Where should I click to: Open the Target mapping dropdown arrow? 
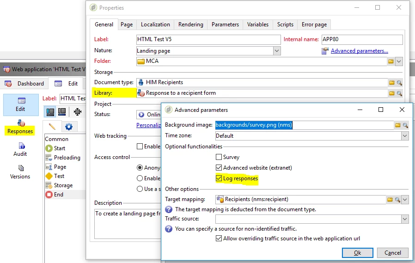(x=405, y=200)
